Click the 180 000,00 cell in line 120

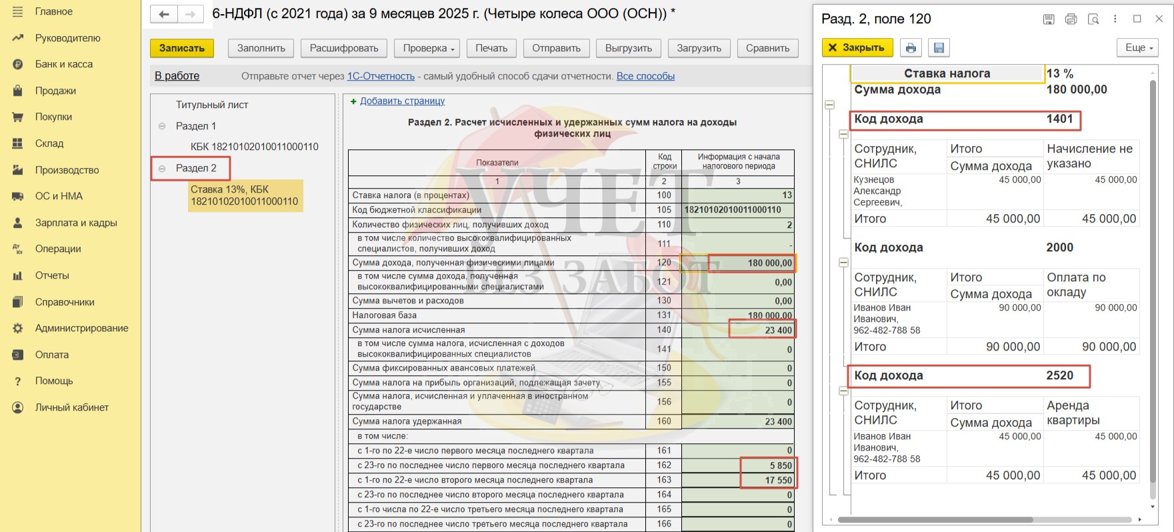pos(739,263)
